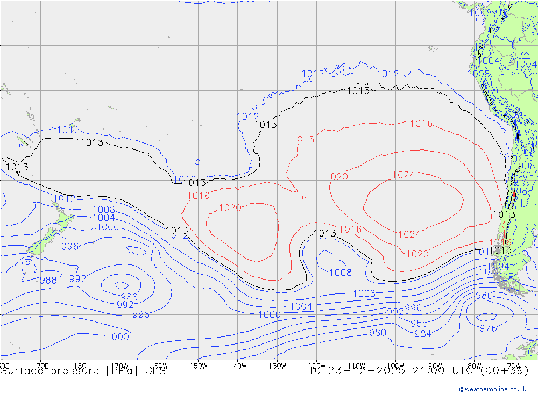The width and height of the screenshot is (538, 394).
Task: Click the 170E longitude label
Action: coord(40,366)
